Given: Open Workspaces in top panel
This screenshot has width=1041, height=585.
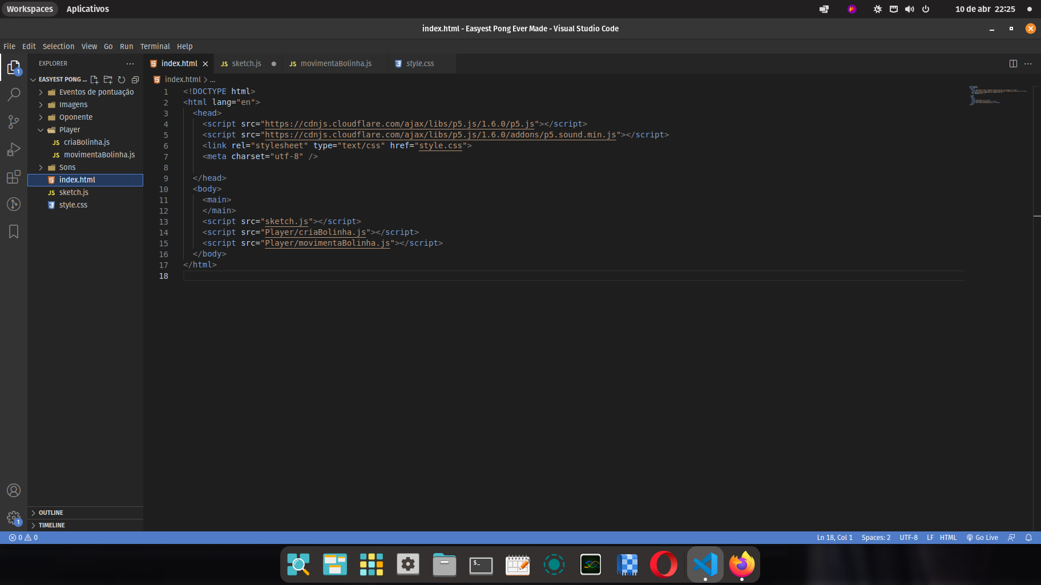Looking at the screenshot, I should pos(30,9).
